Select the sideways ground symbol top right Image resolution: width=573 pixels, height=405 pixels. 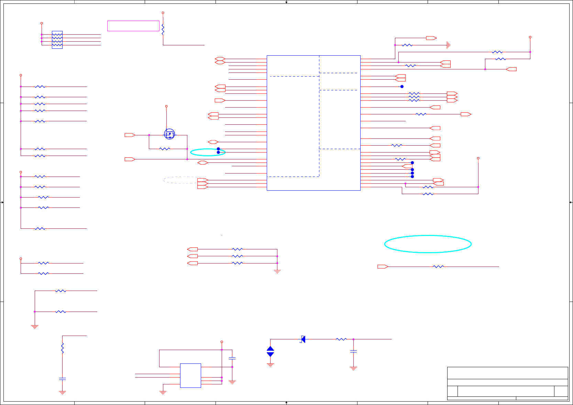coord(448,45)
